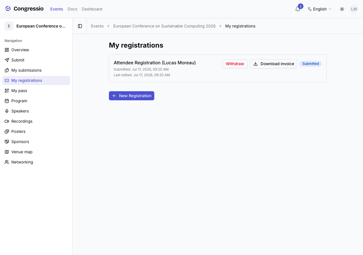
Task: Click the Sponsors handshake icon
Action: [7, 142]
